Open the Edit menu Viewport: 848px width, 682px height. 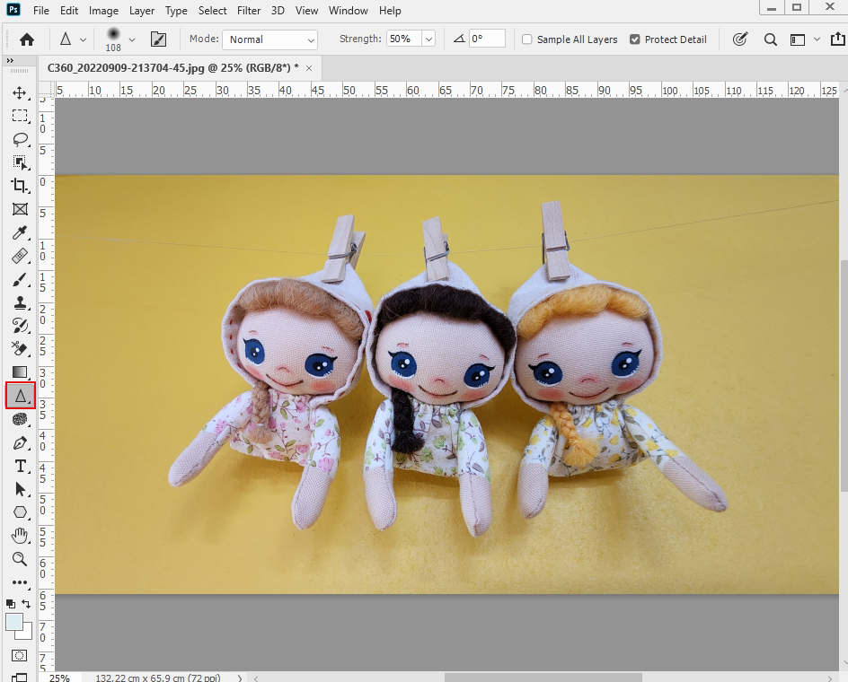click(69, 10)
